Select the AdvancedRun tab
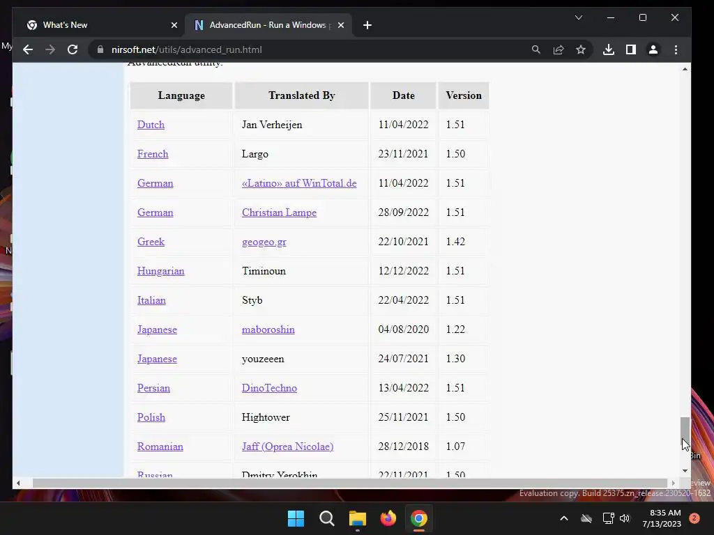The image size is (714, 535). (268, 25)
